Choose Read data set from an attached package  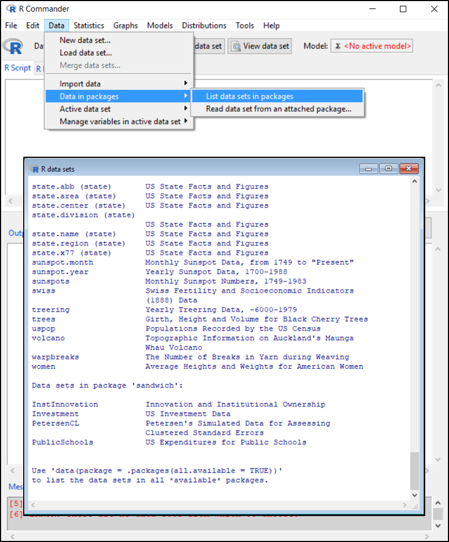tap(278, 109)
